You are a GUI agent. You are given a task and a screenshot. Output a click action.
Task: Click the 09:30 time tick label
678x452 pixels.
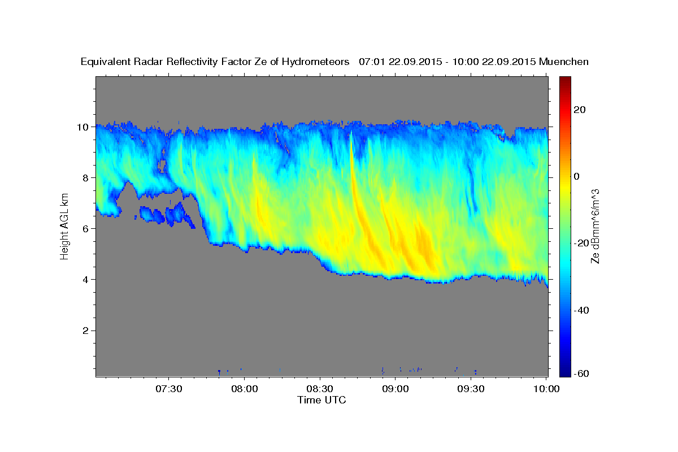click(471, 389)
